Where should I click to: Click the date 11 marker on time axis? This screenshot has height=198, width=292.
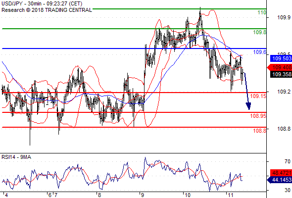231,195
